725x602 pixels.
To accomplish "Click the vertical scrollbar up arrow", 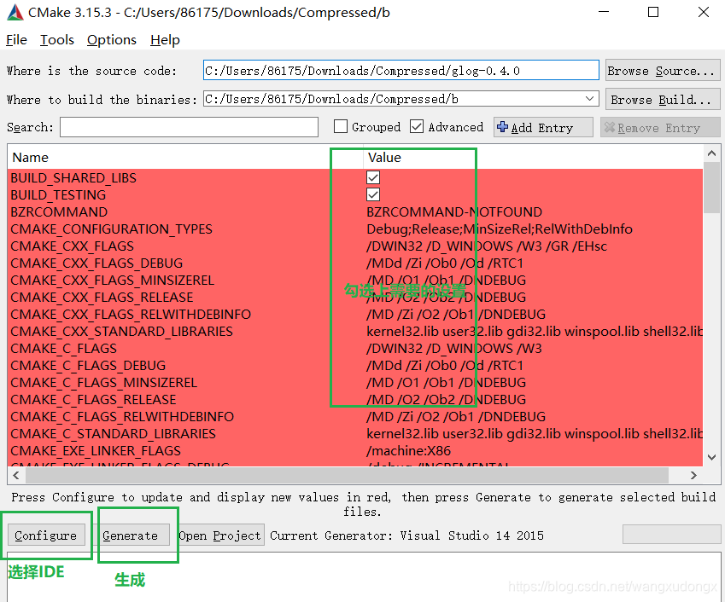I will (x=711, y=153).
